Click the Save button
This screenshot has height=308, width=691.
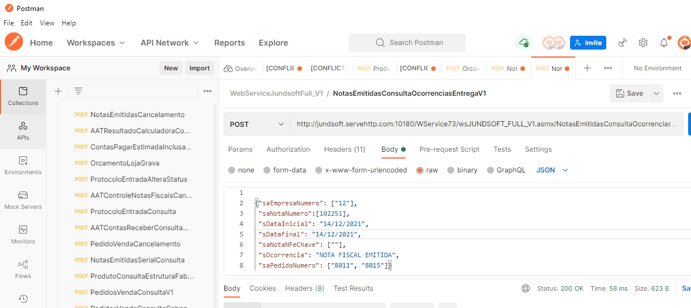pos(629,93)
